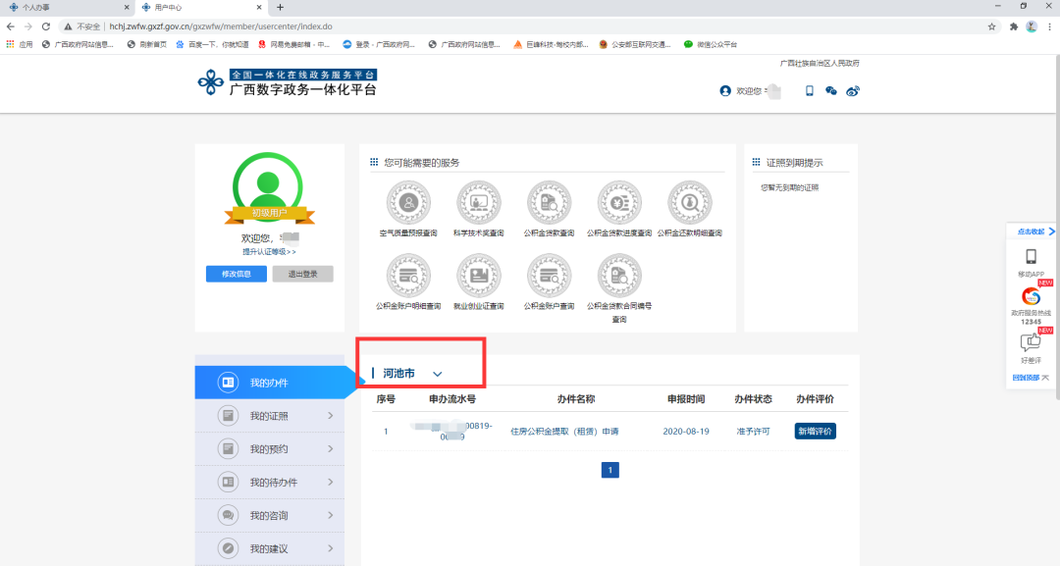1060x566 pixels.
Task: Expand 我的证照 sidebar item arrow
Action: coord(331,416)
